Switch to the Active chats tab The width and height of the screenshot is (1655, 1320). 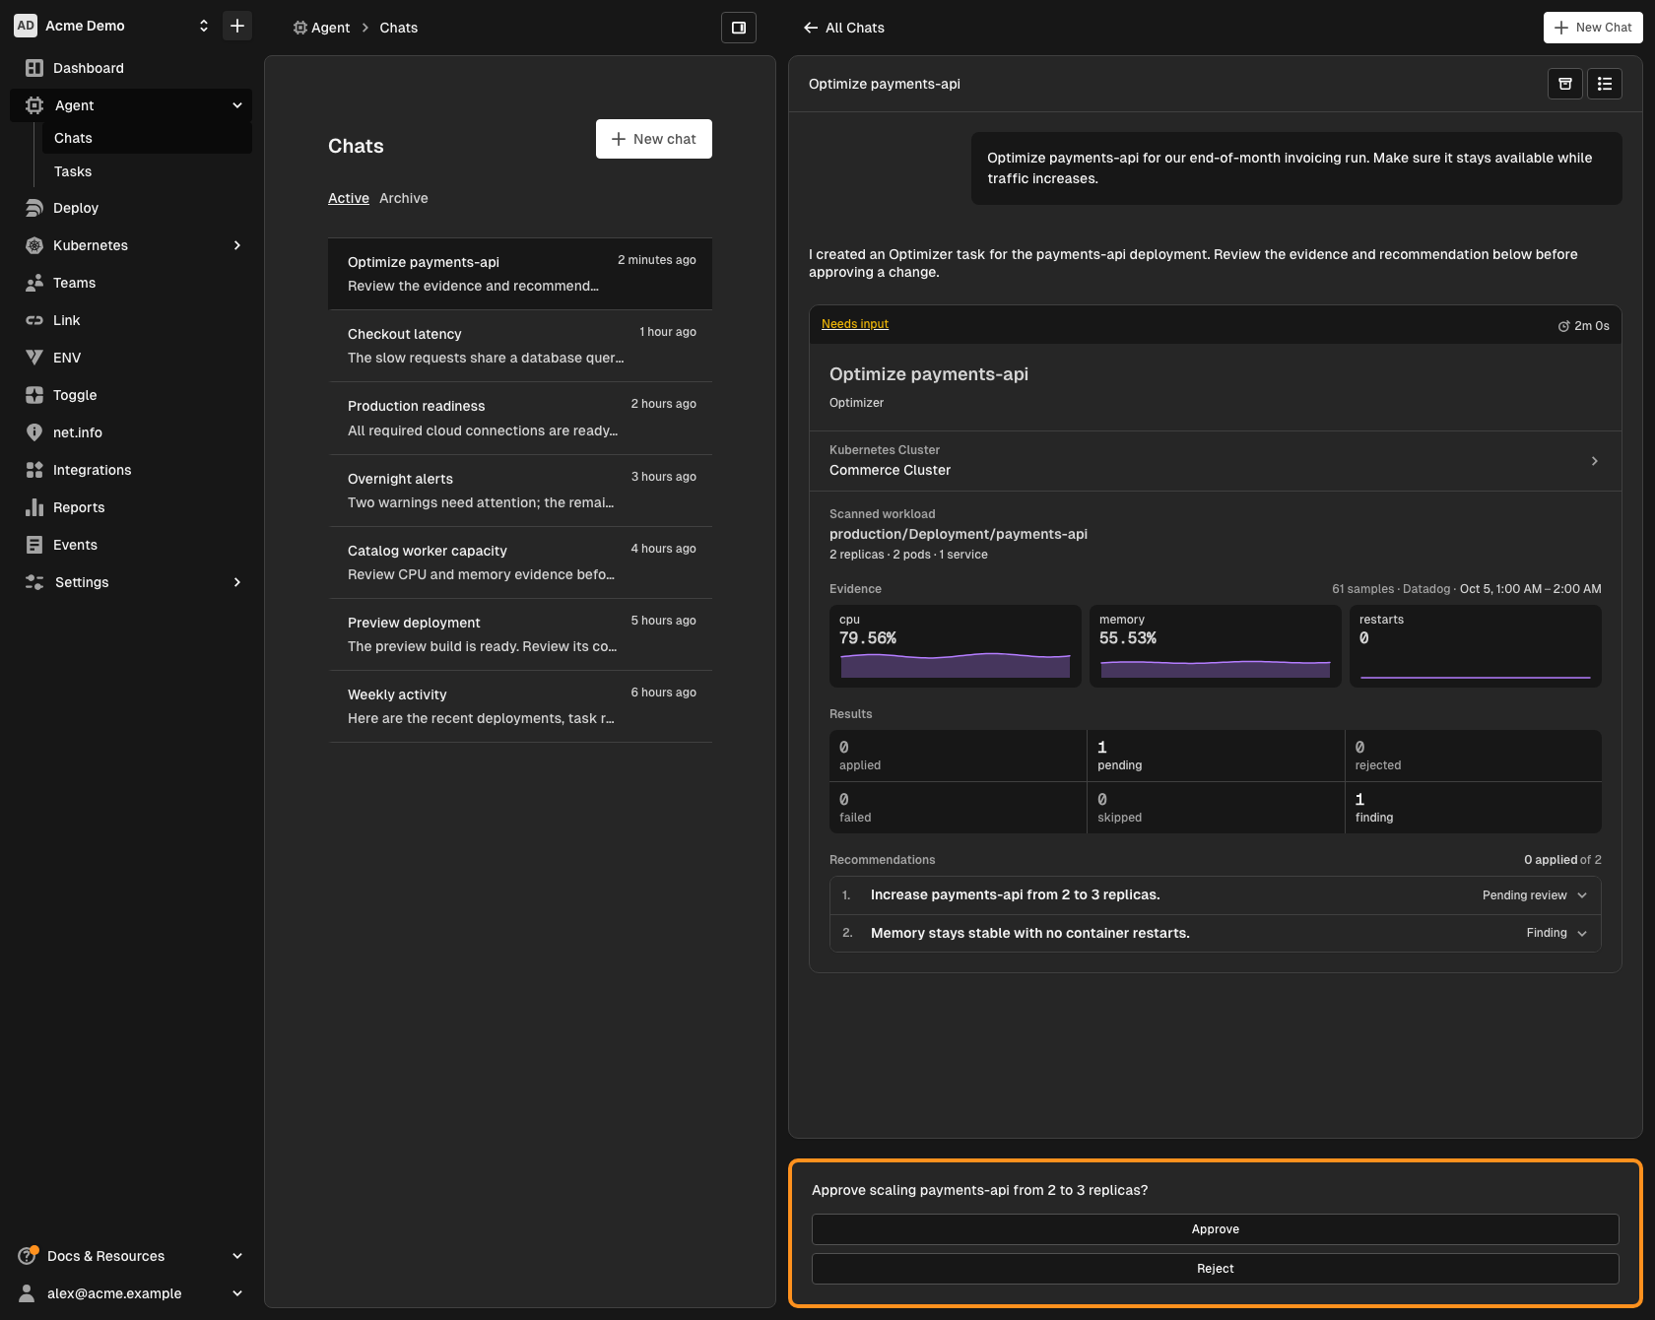349,198
